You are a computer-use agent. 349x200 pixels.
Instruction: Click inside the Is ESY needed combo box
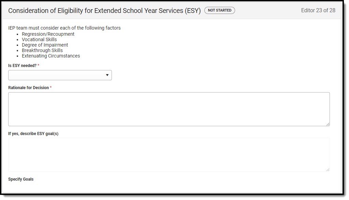(x=60, y=75)
